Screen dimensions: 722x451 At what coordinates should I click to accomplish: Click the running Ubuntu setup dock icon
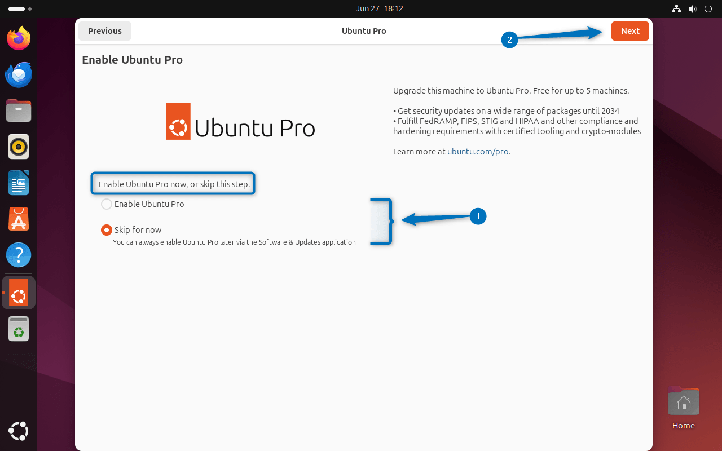pyautogui.click(x=18, y=292)
